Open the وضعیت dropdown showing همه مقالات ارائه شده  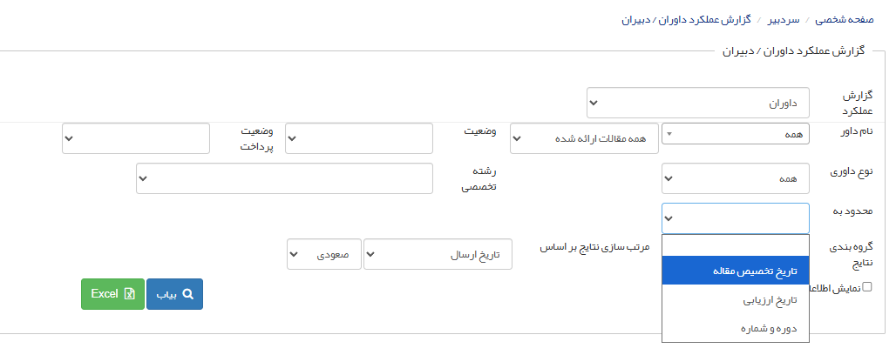pos(584,137)
